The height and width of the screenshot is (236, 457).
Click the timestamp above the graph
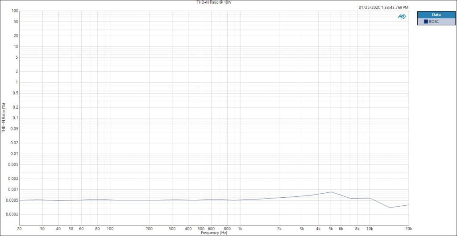(383, 8)
